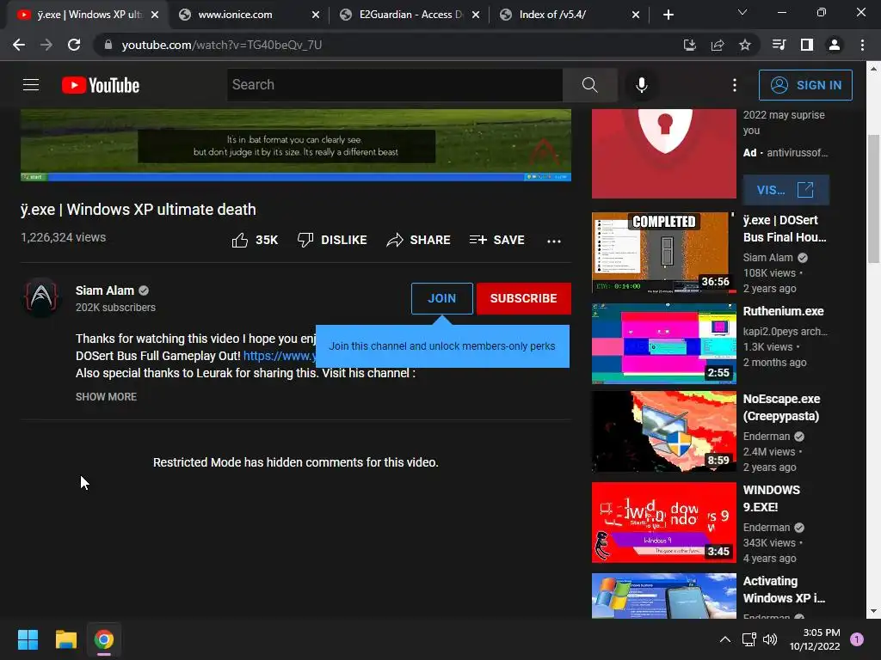Viewport: 881px width, 660px height.
Task: Open YouTube settings three-dot menu
Action: point(735,85)
